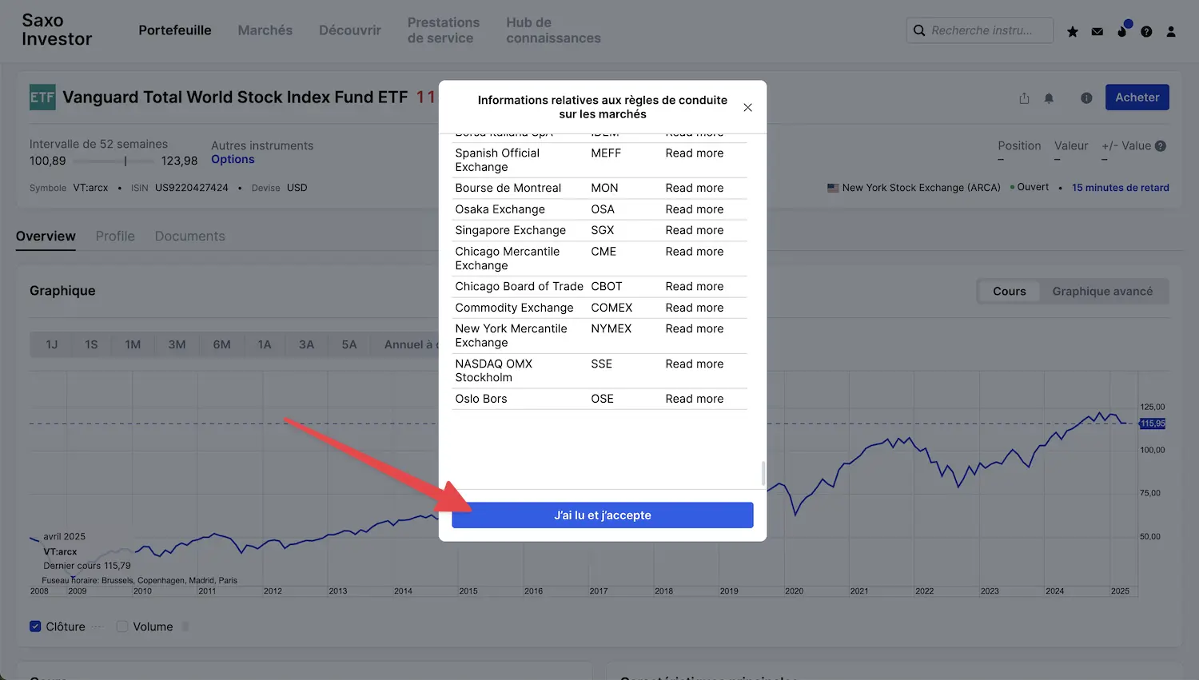This screenshot has height=680, width=1199.
Task: Click New York Stock Exchange (ARCA) text
Action: 921,188
